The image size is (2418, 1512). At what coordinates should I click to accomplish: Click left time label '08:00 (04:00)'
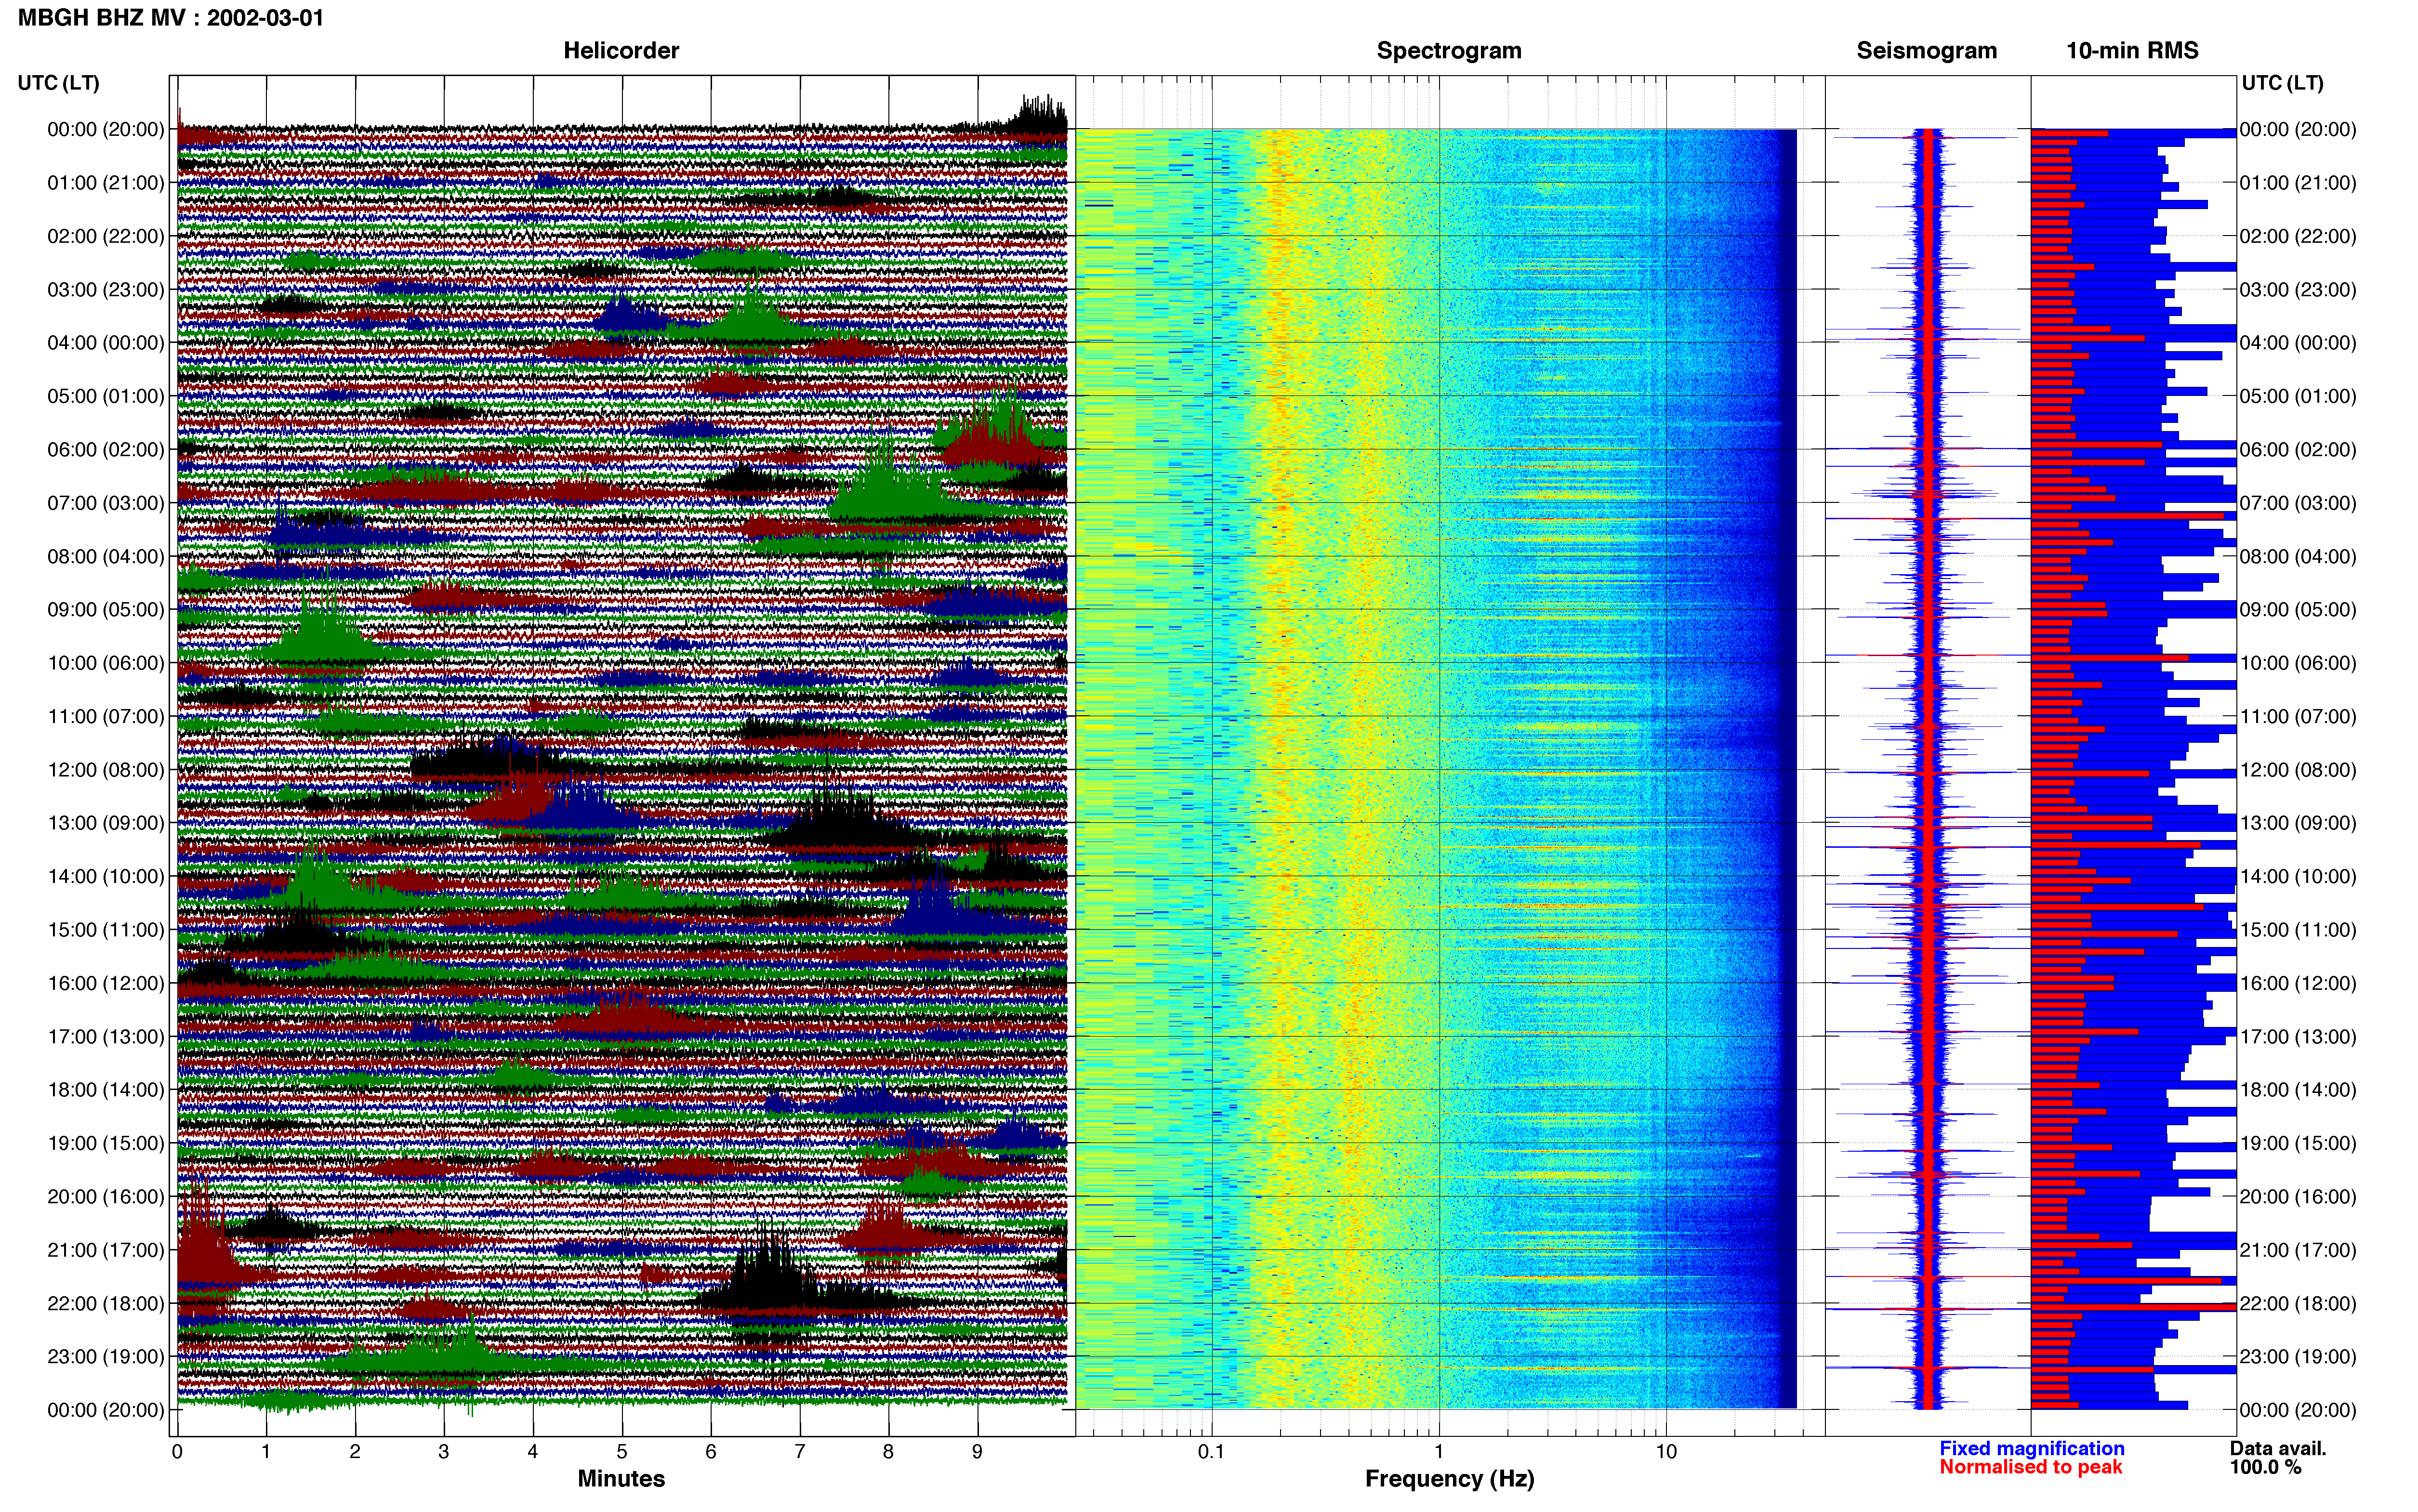tap(106, 556)
